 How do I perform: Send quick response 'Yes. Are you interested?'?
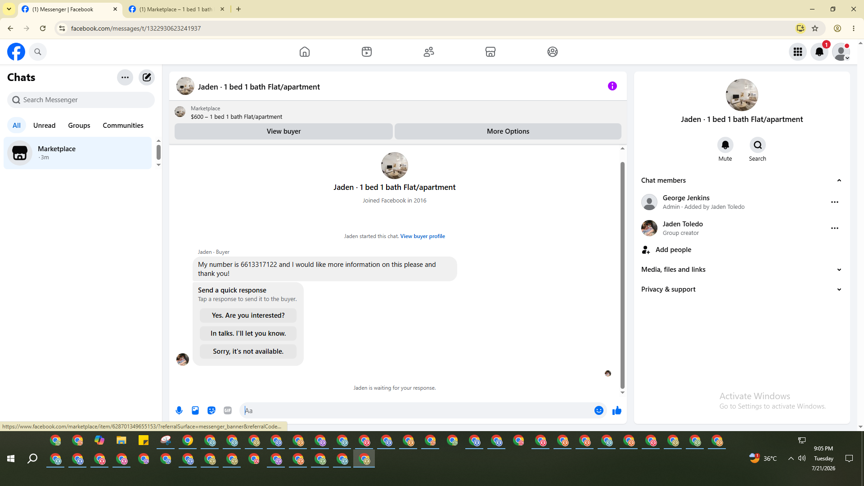[248, 315]
